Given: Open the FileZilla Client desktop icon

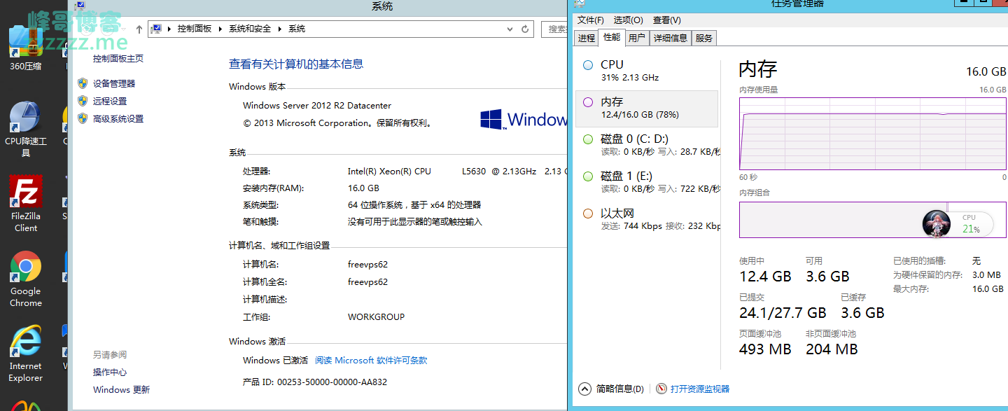Looking at the screenshot, I should pyautogui.click(x=26, y=204).
